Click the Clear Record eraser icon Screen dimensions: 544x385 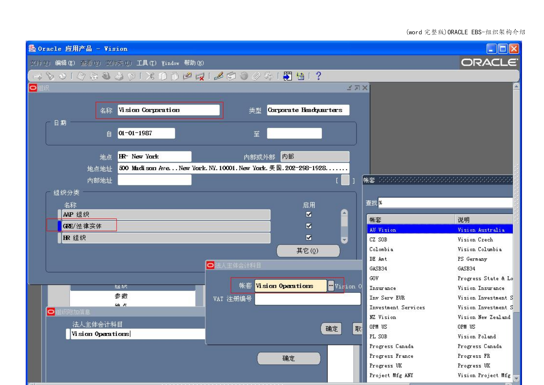[x=187, y=76]
